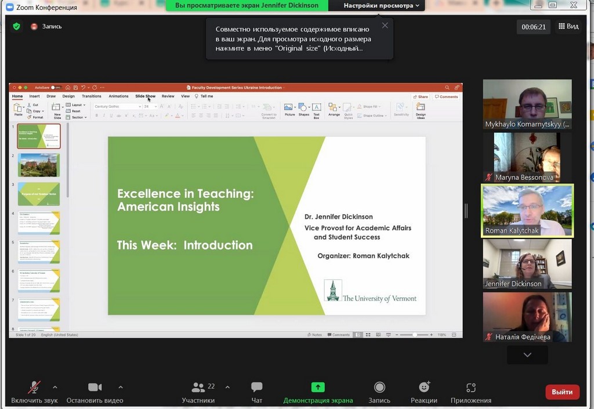Click the green encryption shield icon
Screen dimensions: 594x409
pos(17,26)
